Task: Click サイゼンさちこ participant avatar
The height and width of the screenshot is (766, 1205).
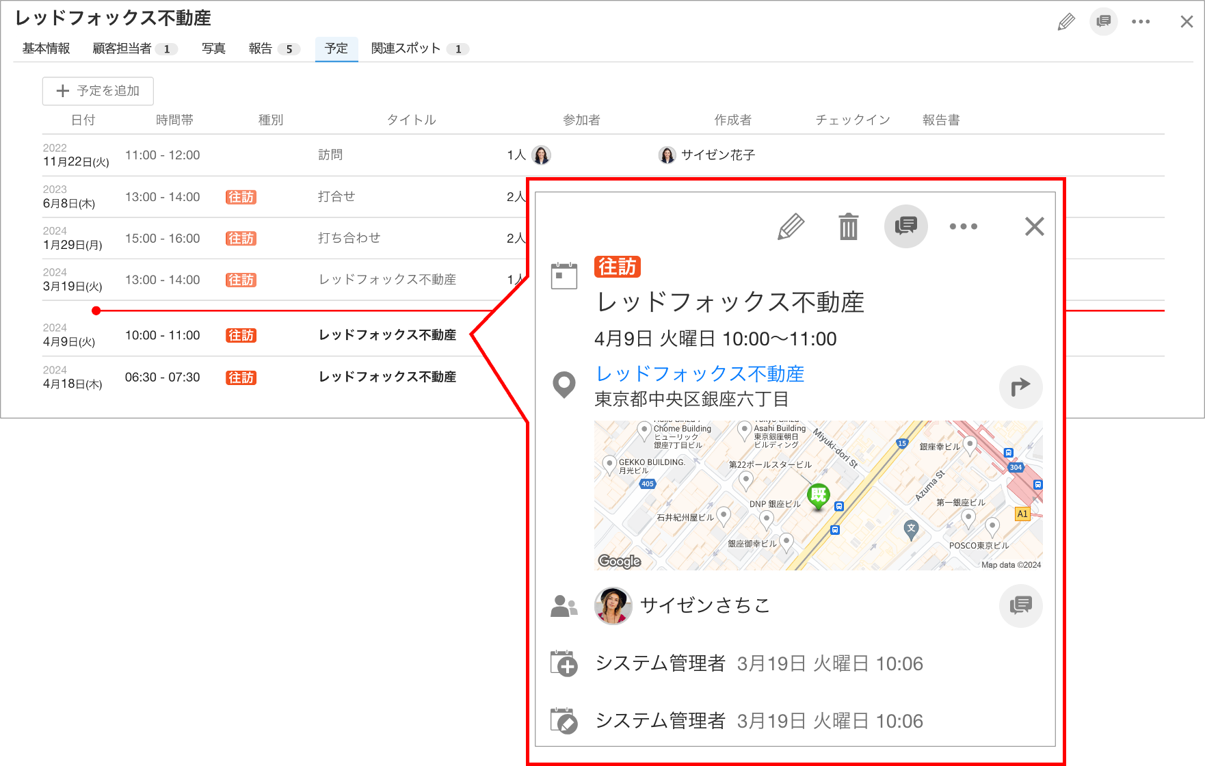Action: pyautogui.click(x=613, y=606)
